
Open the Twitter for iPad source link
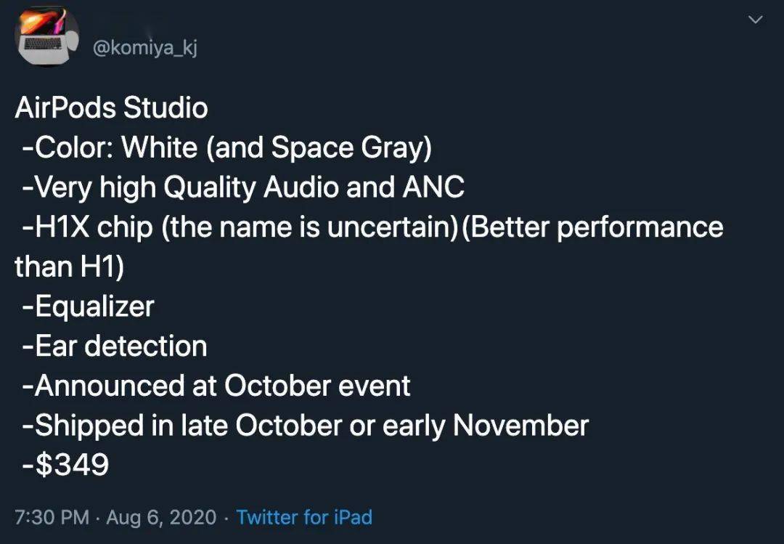(304, 517)
